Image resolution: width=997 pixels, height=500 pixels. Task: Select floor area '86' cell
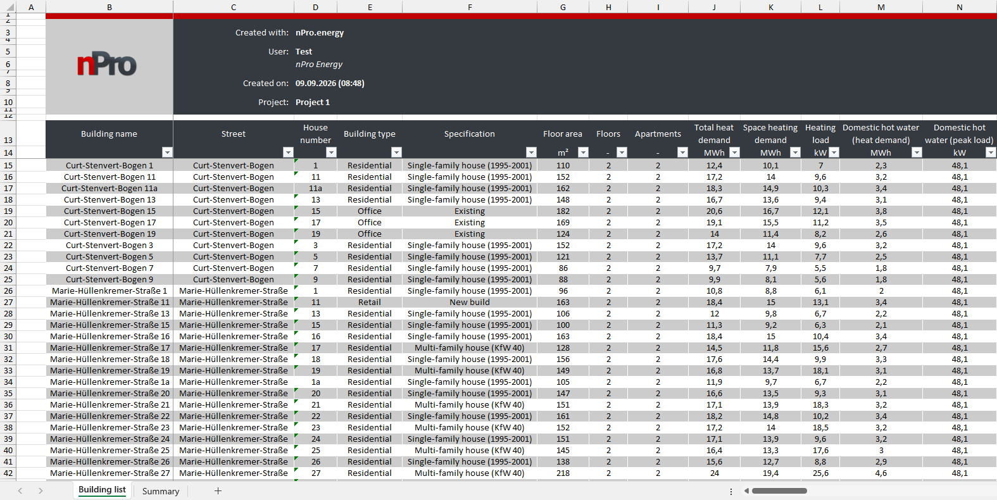coord(563,268)
